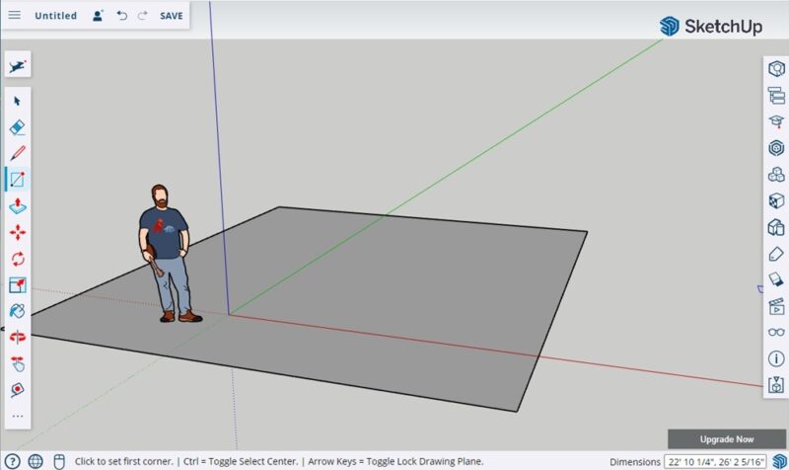Activate the Move tool
Screen dimensions: 789x470
coord(18,232)
